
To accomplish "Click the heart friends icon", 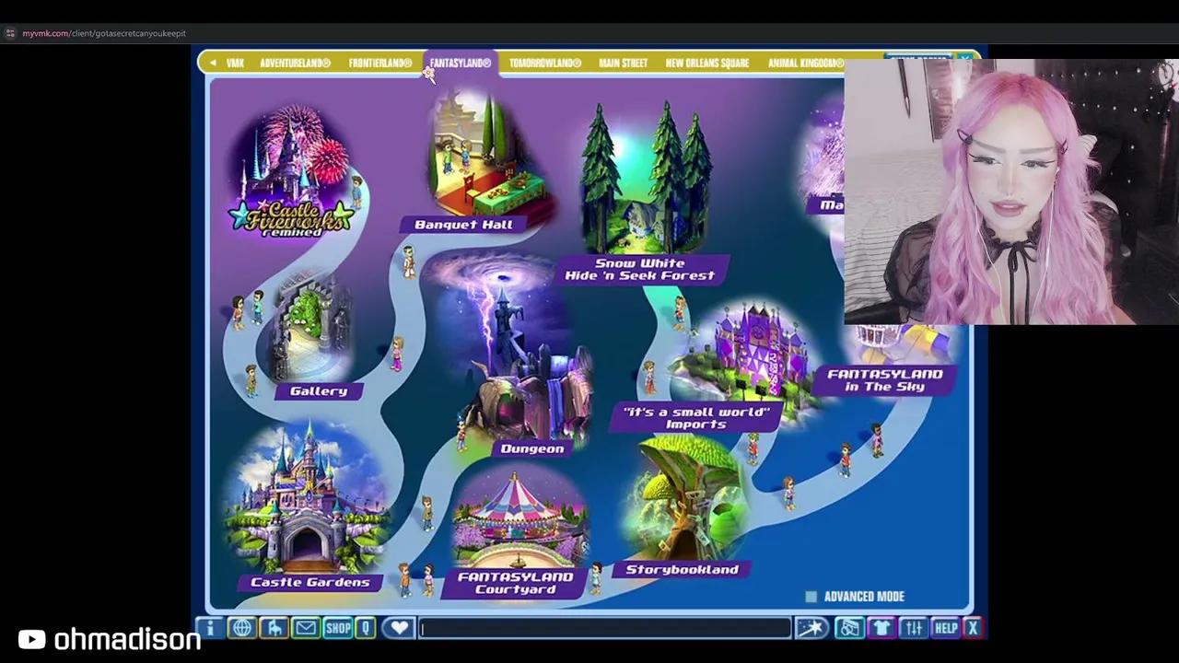I will tap(399, 628).
